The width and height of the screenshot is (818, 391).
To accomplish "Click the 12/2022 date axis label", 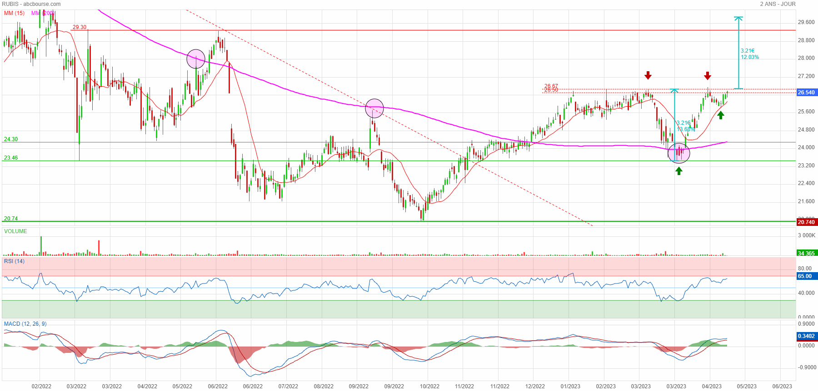I will click(x=535, y=386).
